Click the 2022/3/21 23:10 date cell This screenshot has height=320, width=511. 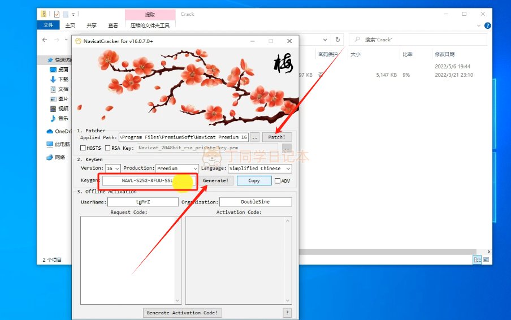pyautogui.click(x=454, y=75)
